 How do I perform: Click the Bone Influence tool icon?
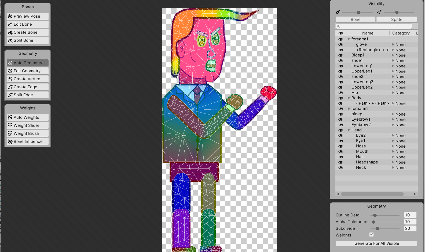tap(10, 142)
